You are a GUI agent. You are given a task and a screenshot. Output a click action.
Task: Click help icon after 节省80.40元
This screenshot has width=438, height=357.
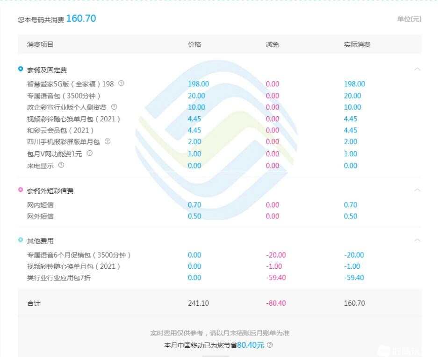tap(270, 345)
